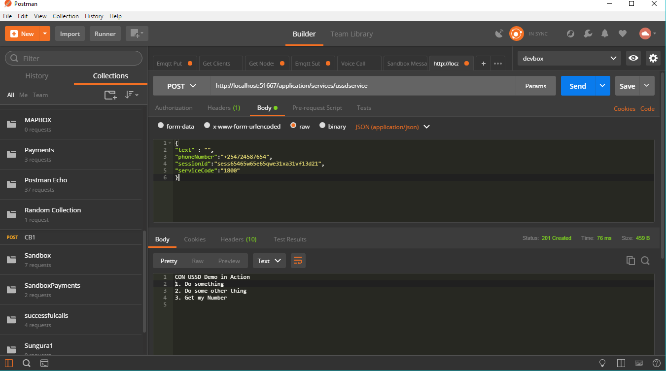
Task: Search the response body icon
Action: pos(645,261)
